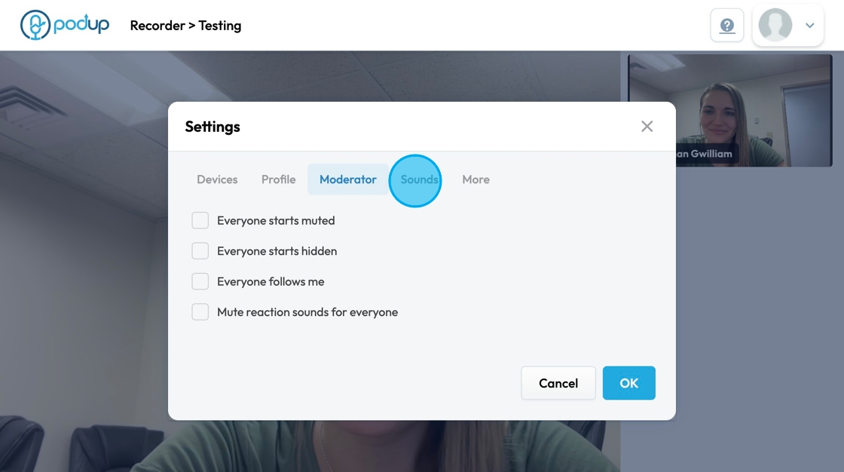The height and width of the screenshot is (472, 844).
Task: Switch to the Profile tab
Action: (x=278, y=179)
